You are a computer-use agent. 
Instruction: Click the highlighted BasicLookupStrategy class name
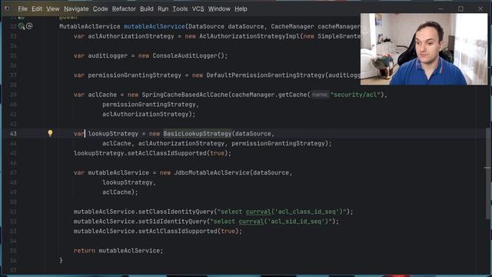pos(198,133)
